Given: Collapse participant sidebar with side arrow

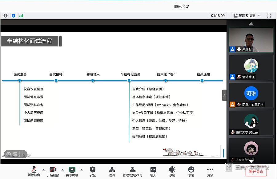Looking at the screenshot, I should pos(224,95).
